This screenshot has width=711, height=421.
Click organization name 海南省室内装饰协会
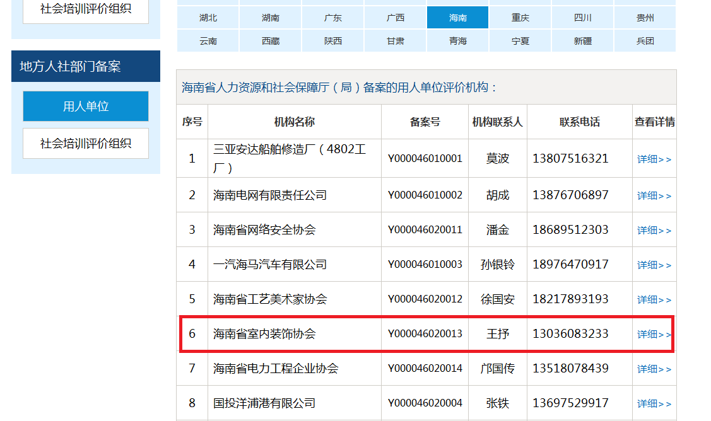pyautogui.click(x=264, y=333)
